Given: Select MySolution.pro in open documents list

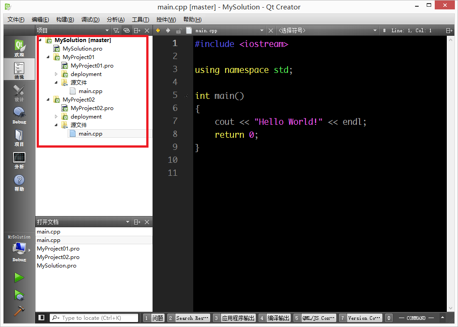Looking at the screenshot, I should (56, 266).
